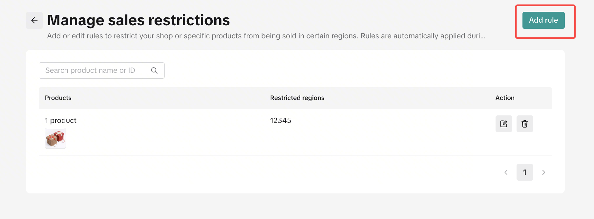
Task: Click the back arrow icon
Action: 34,20
